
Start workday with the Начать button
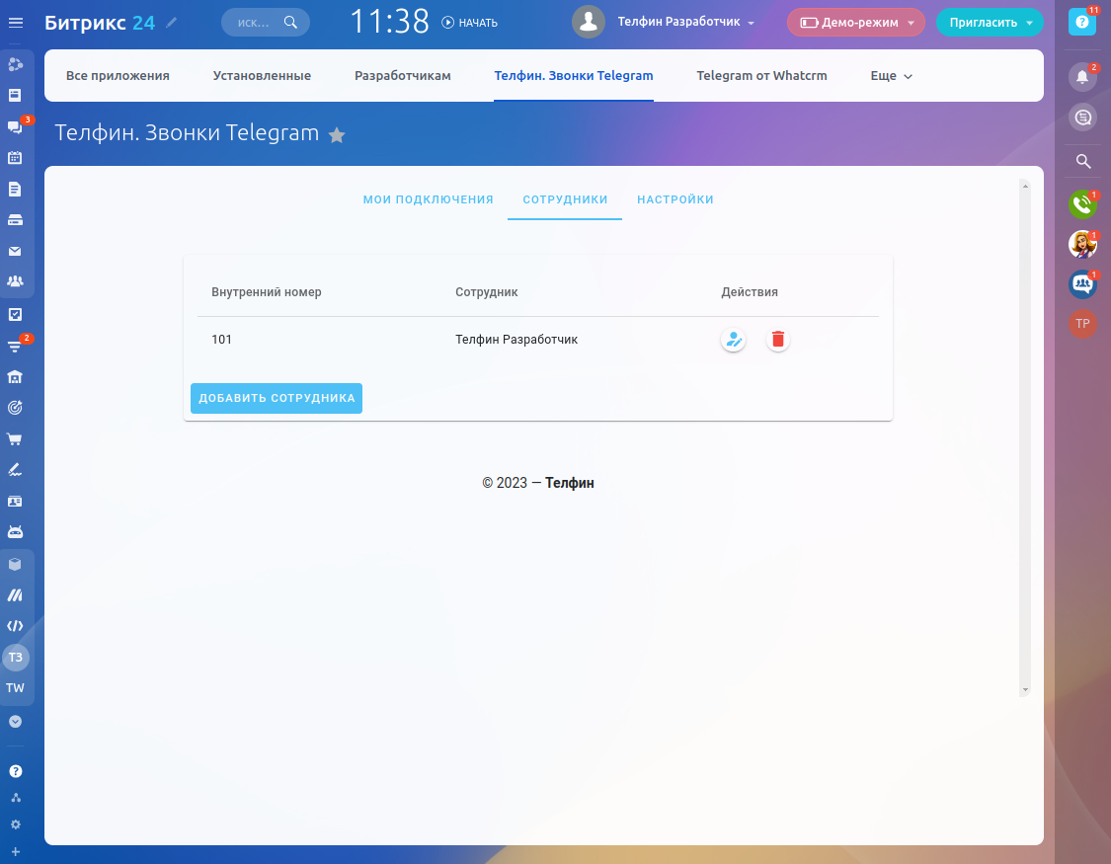(469, 23)
